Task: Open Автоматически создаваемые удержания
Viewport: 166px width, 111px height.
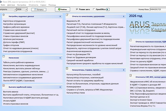Action: tap(22, 78)
